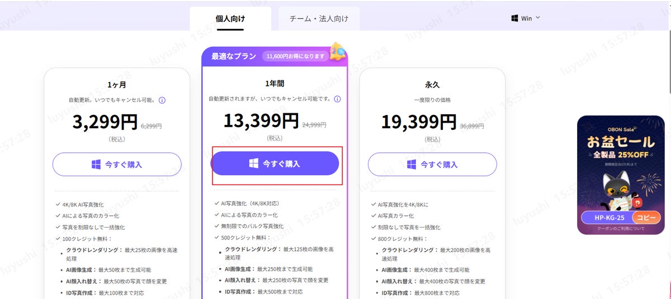Open the Win platform dropdown

526,18
